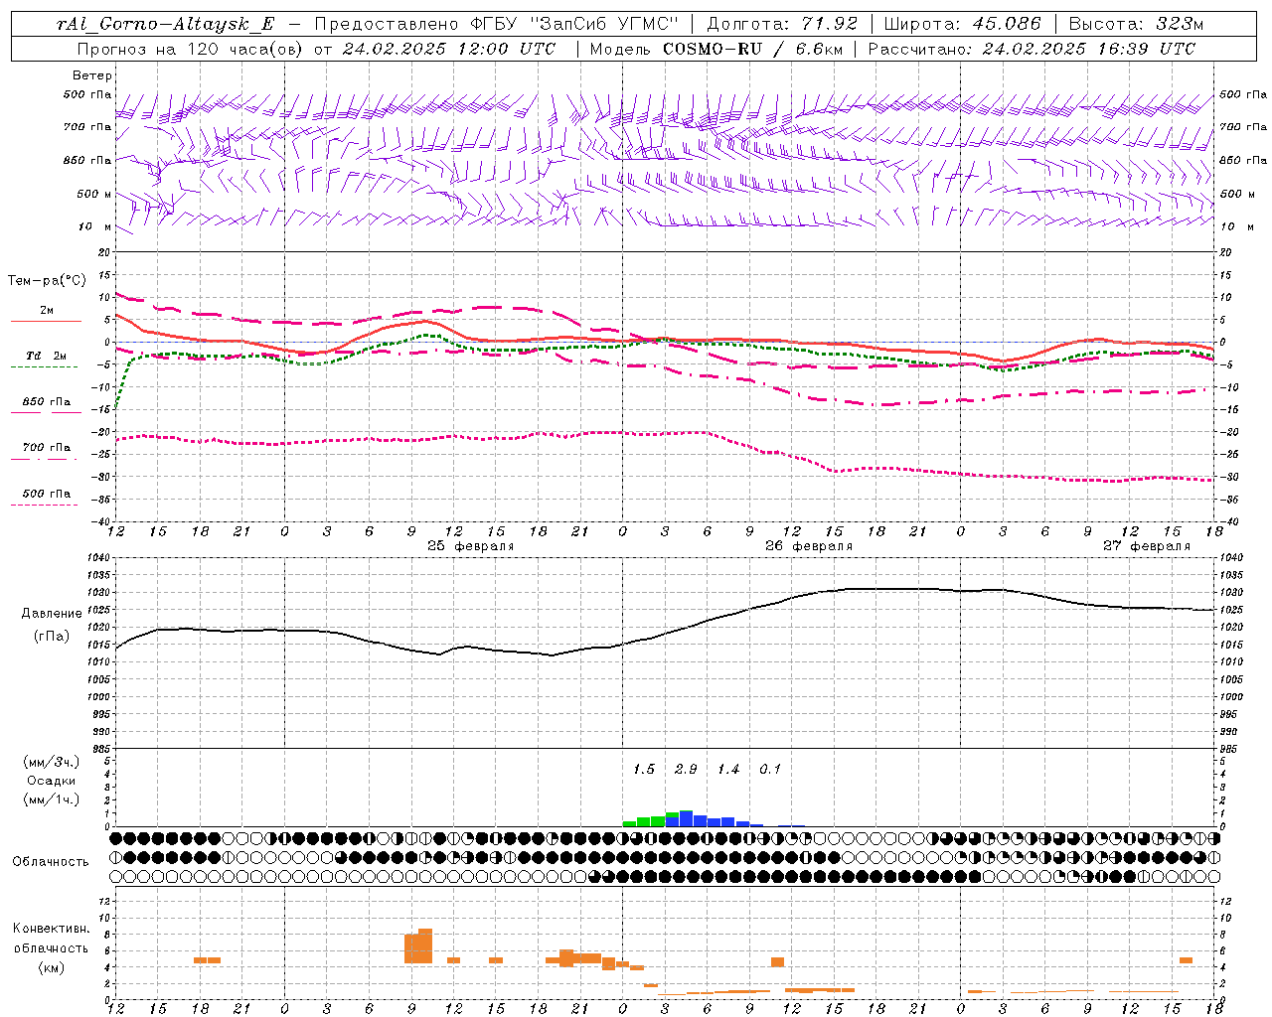The image size is (1272, 1017).
Task: Click the calculated time 16:39 UTC
Action: (1146, 49)
